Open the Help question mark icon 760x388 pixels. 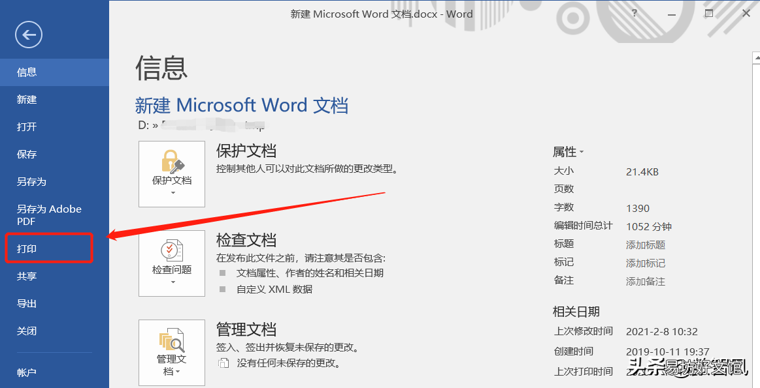click(x=635, y=14)
